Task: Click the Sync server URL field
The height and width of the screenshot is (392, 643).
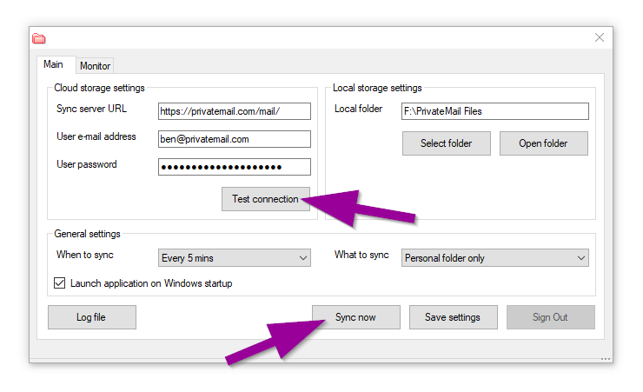Action: pyautogui.click(x=234, y=111)
